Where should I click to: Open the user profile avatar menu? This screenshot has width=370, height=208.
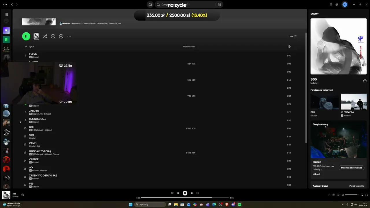pos(345,5)
